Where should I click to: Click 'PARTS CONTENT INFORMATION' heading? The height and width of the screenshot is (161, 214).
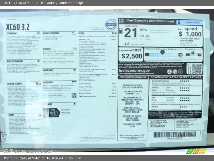[x=133, y=77]
